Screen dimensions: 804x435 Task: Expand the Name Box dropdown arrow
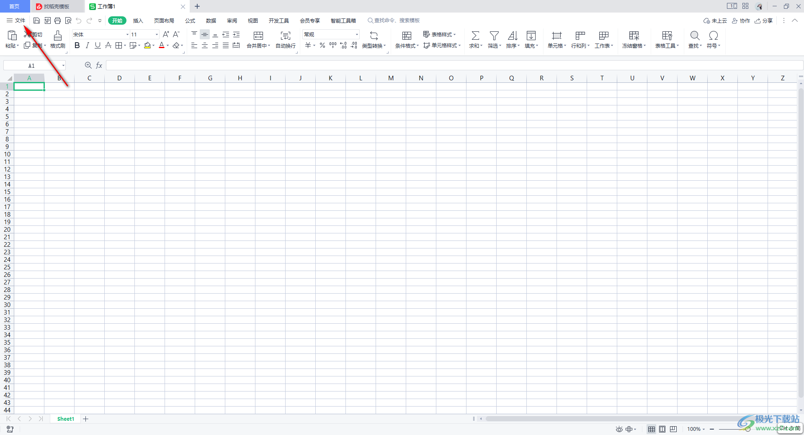63,66
